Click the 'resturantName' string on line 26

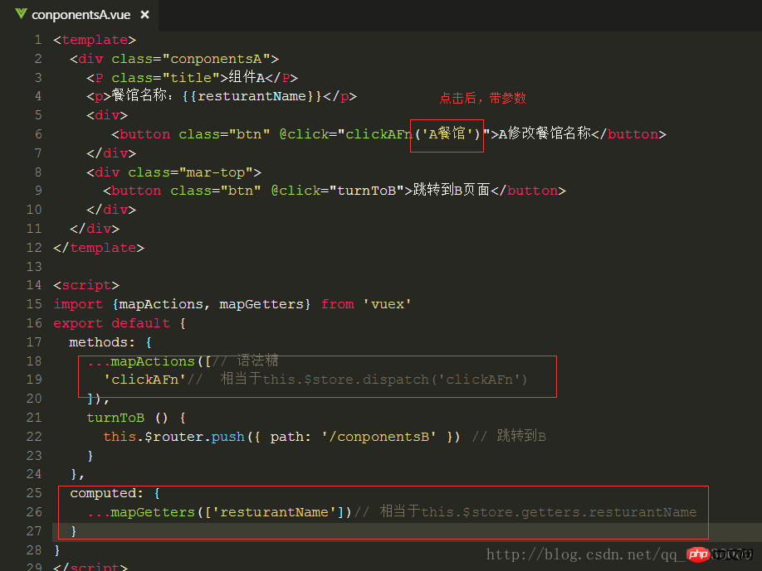[x=274, y=512]
